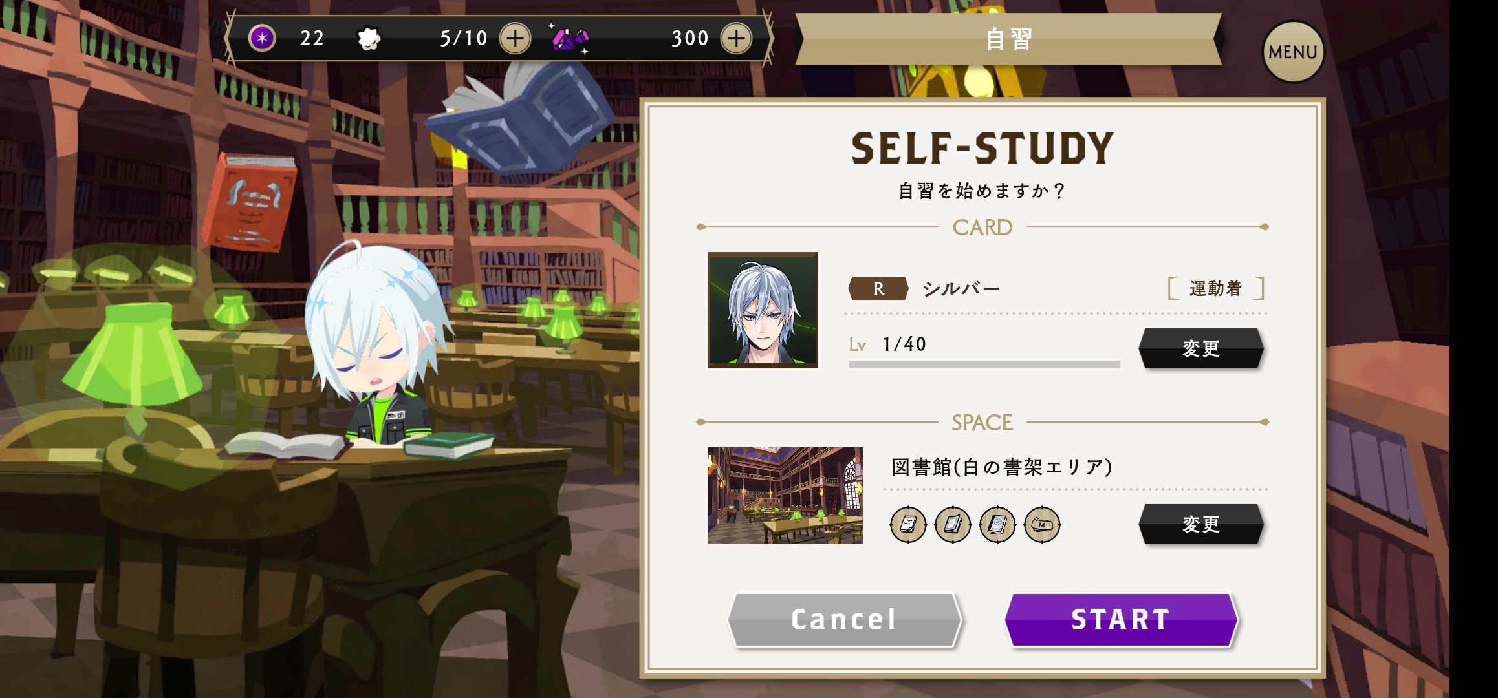
Task: Tap the first notebook reward icon
Action: click(x=908, y=524)
